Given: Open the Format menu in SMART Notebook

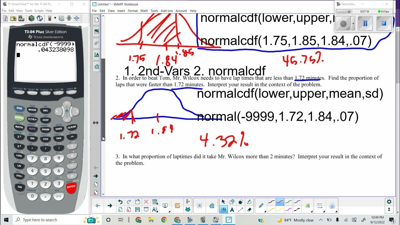Looking at the screenshot, I should [x=132, y=11].
